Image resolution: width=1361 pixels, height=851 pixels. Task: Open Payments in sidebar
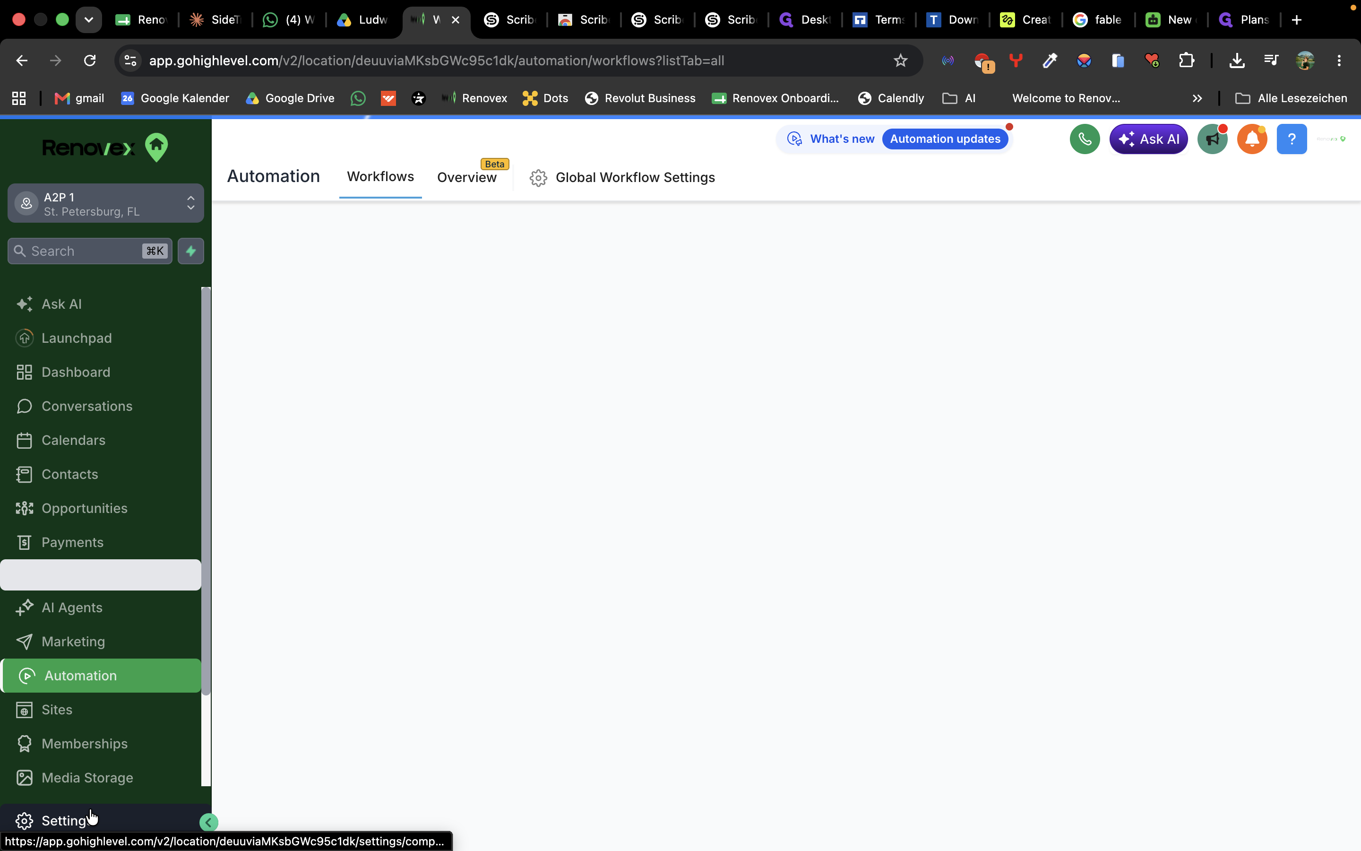tap(100, 543)
